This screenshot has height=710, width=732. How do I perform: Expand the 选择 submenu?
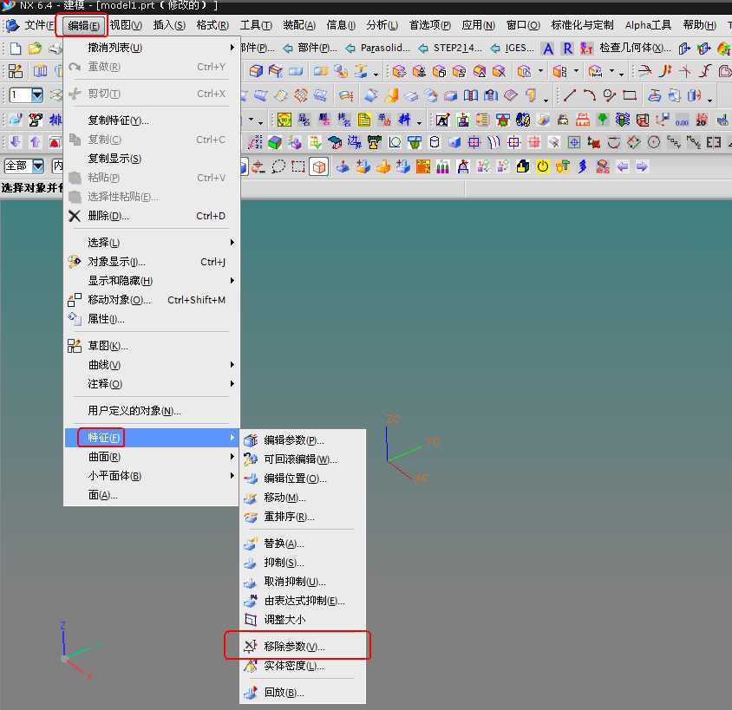pyautogui.click(x=152, y=243)
